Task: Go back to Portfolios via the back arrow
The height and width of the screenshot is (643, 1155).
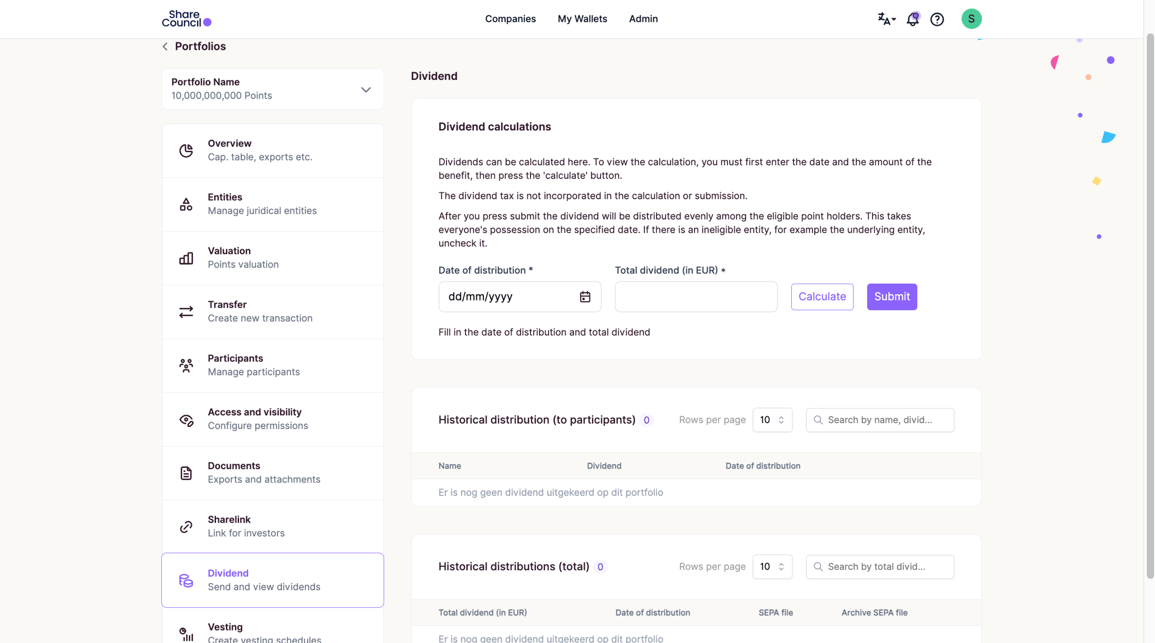Action: 165,46
